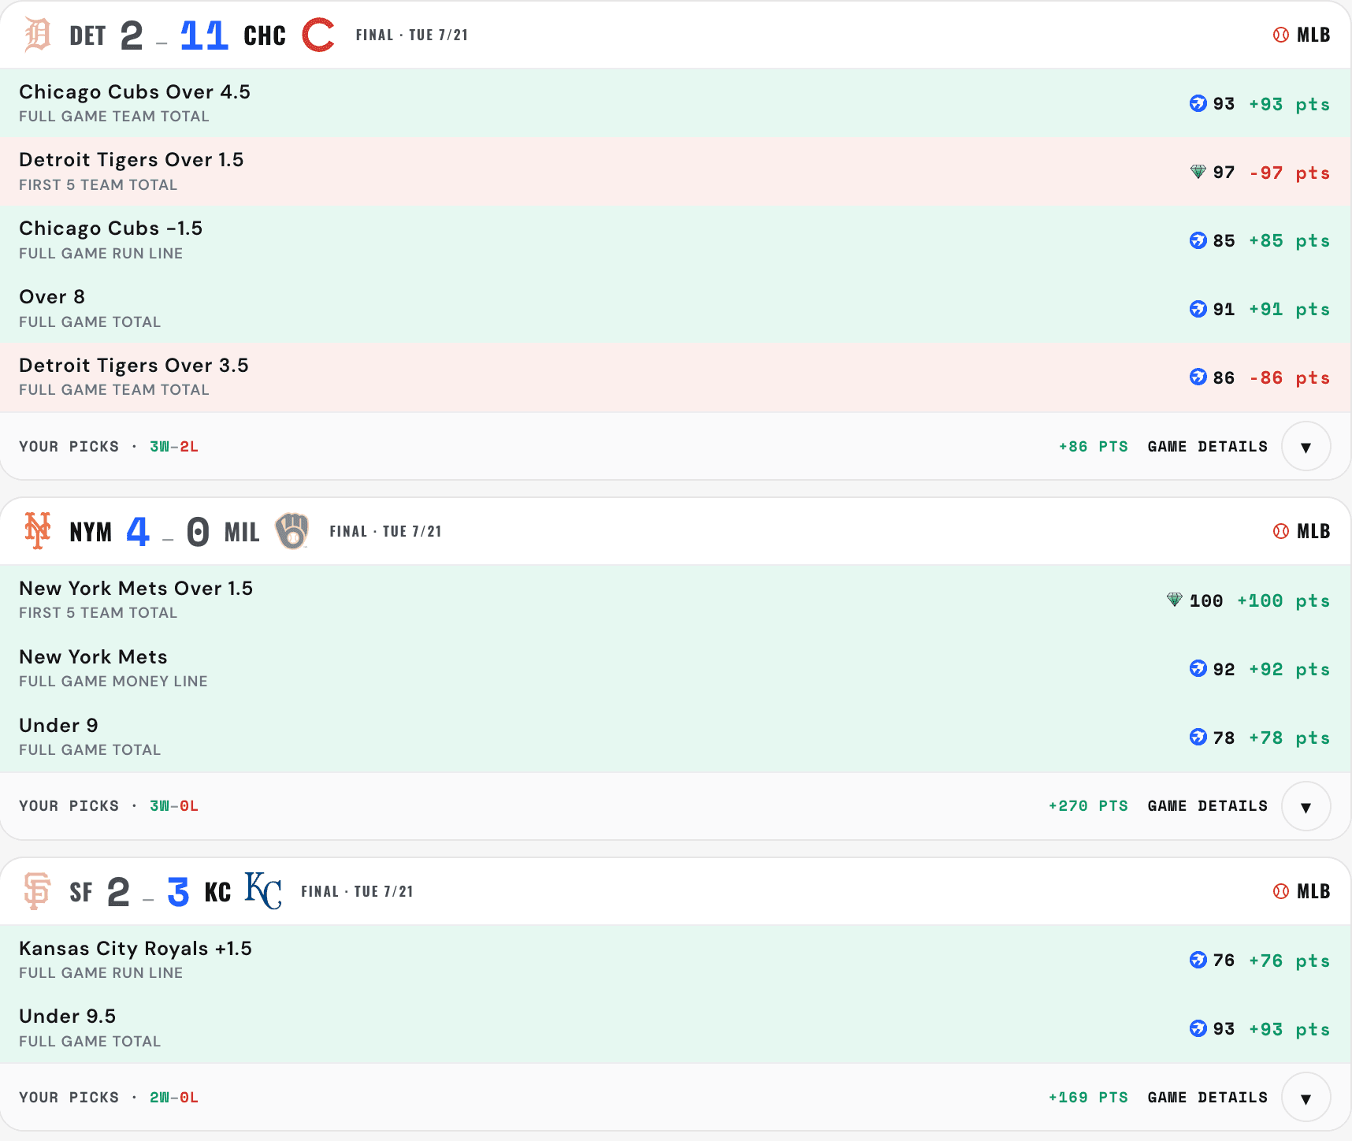Click the '3W-2L' picks record
1352x1141 pixels.
(x=174, y=447)
